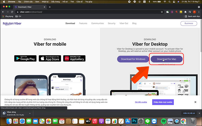Click the red S extension icon
Image resolution: width=202 pixels, height=126 pixels.
(176, 12)
